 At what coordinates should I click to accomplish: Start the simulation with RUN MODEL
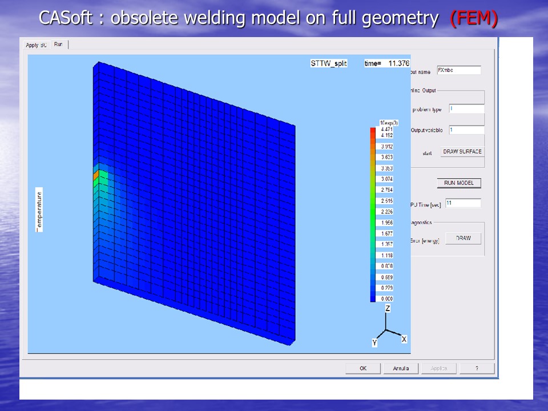pos(459,183)
